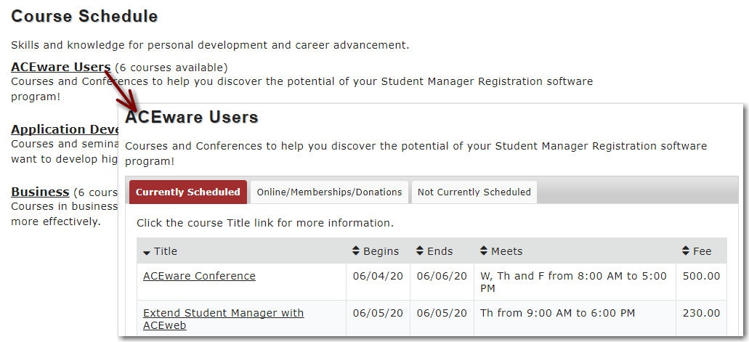The width and height of the screenshot is (749, 342).
Task: Click the '(6 courses available)' text
Action: 171,68
